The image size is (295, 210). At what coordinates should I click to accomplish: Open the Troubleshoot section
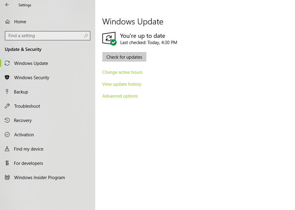tap(48, 106)
